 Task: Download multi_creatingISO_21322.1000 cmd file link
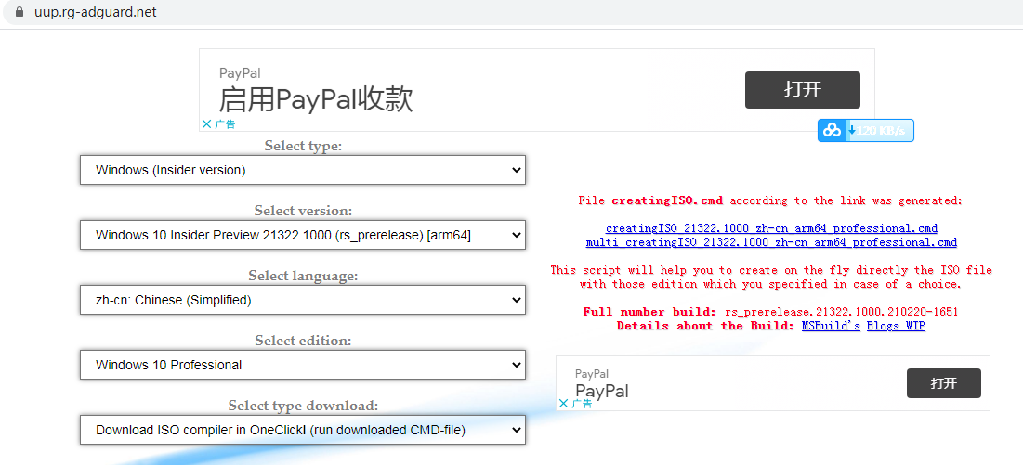click(771, 242)
